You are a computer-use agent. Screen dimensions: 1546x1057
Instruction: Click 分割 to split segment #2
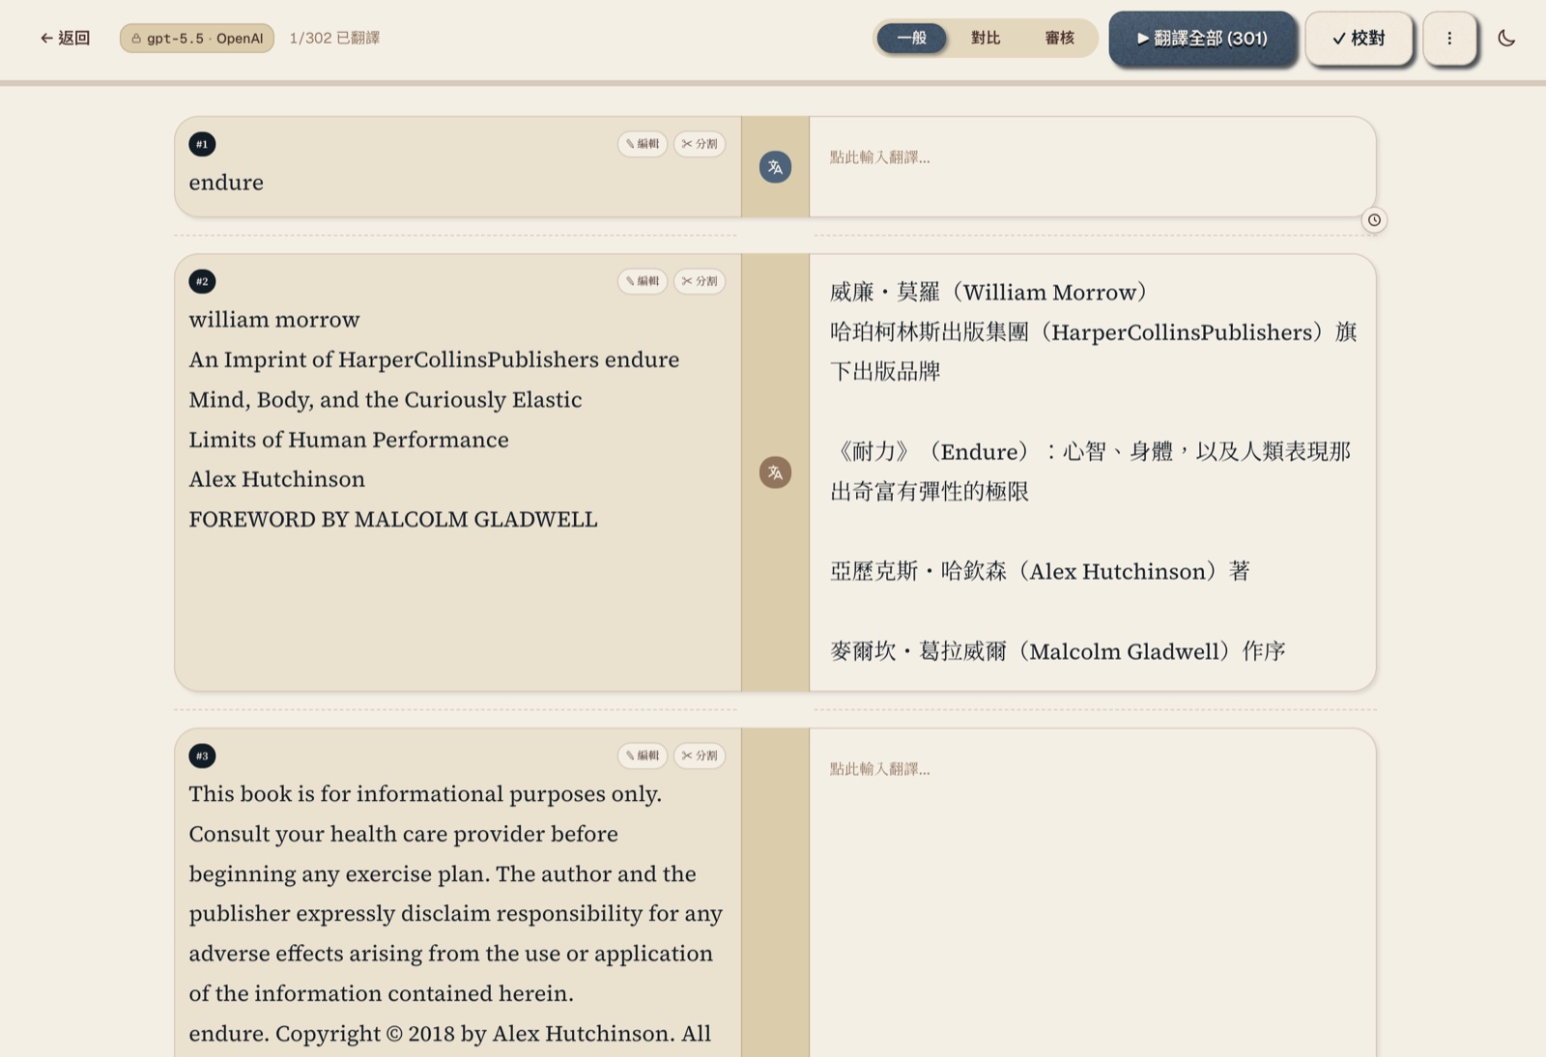tap(700, 281)
